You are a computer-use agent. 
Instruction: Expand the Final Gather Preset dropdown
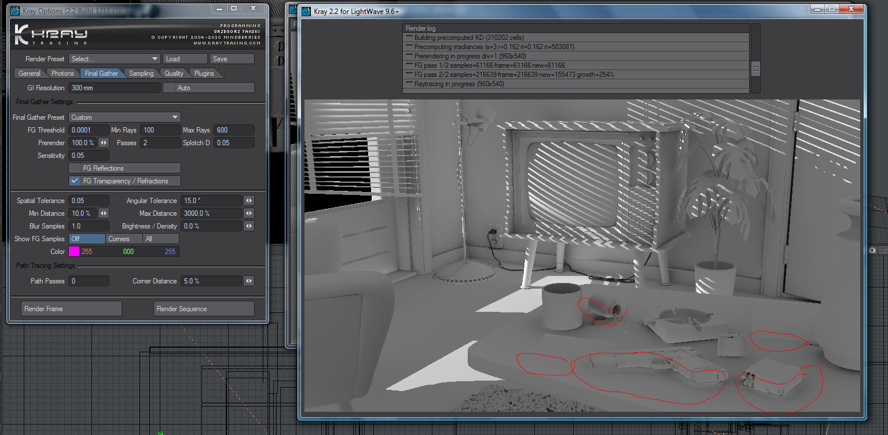(x=124, y=117)
